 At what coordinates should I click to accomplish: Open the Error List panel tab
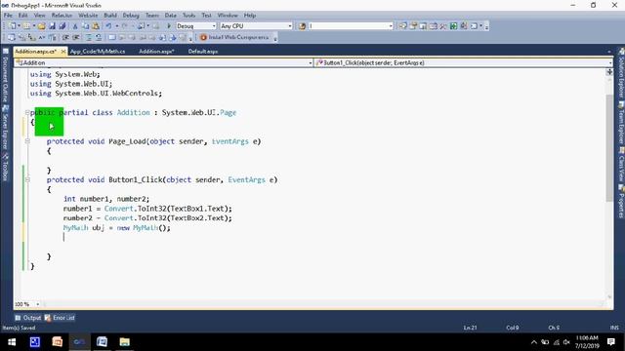pyautogui.click(x=60, y=318)
